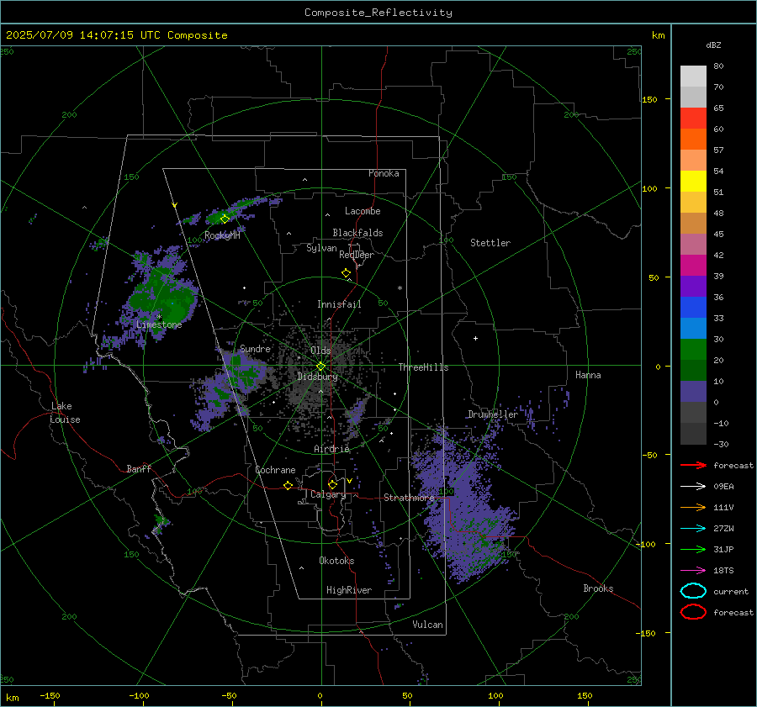Click the Sylvan label on the map

tap(321, 248)
